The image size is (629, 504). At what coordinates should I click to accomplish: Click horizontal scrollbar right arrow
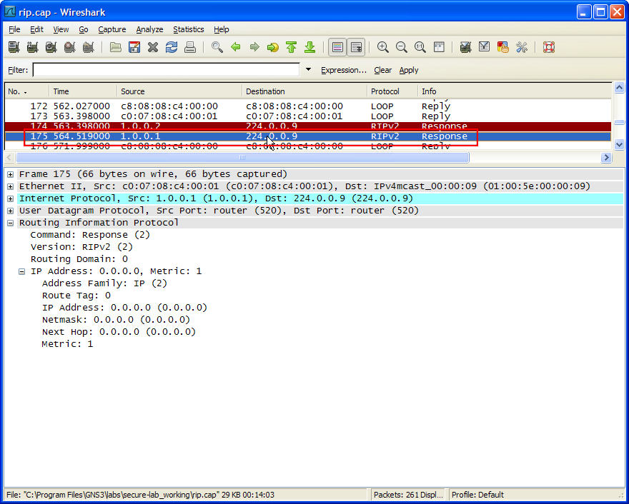[606, 158]
